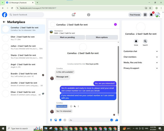This screenshot has width=164, height=131.
Task: Open Chrome tab search dropdown
Action: click(x=2, y=3)
